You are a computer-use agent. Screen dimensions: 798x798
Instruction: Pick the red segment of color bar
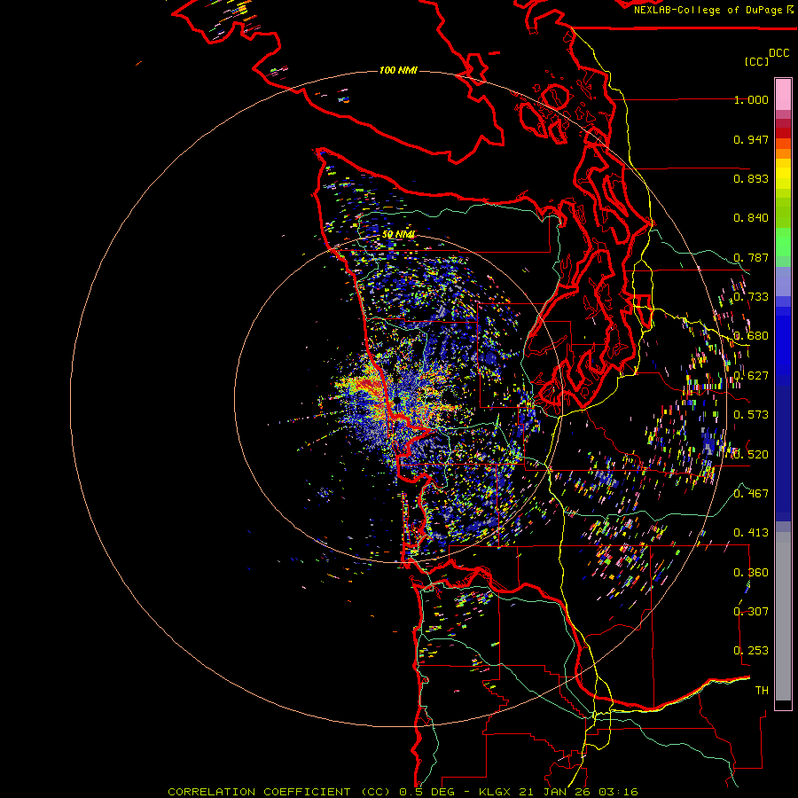(783, 133)
